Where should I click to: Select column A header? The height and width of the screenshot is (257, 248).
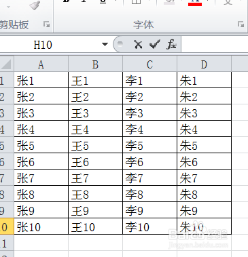coord(41,64)
